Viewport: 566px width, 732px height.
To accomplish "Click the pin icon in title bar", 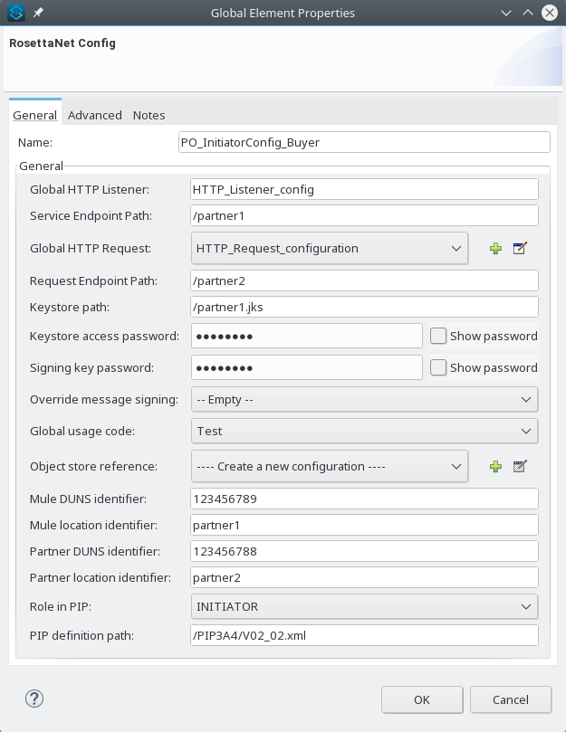I will coord(38,13).
